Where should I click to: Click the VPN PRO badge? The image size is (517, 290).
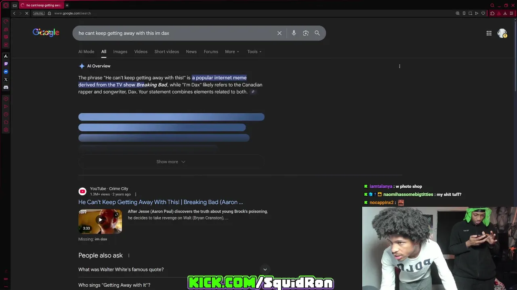pos(39,13)
